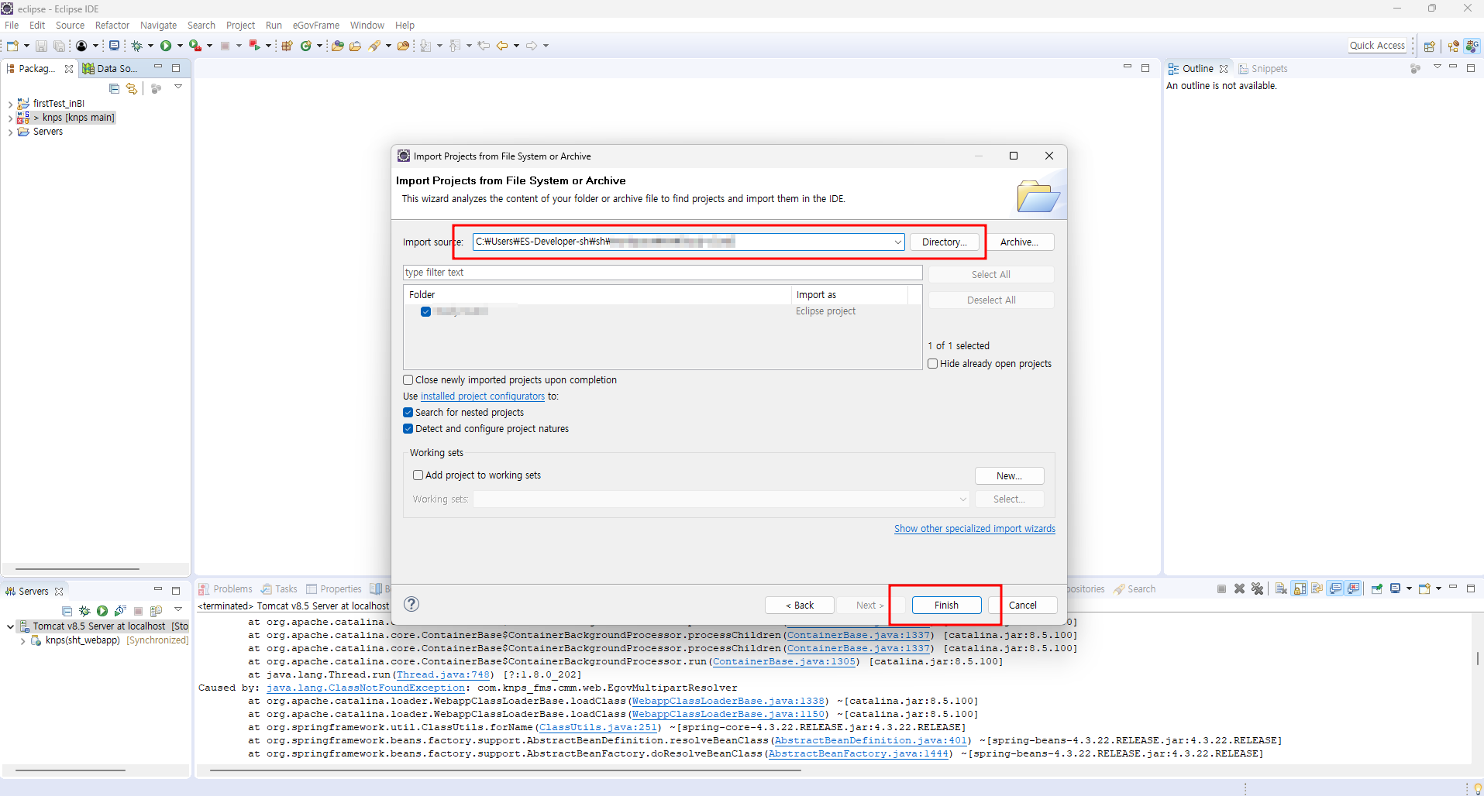The width and height of the screenshot is (1484, 796).
Task: Click the Finish button in import dialog
Action: tap(946, 606)
